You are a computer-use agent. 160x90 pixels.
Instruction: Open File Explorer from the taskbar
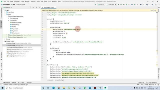point(64,88)
